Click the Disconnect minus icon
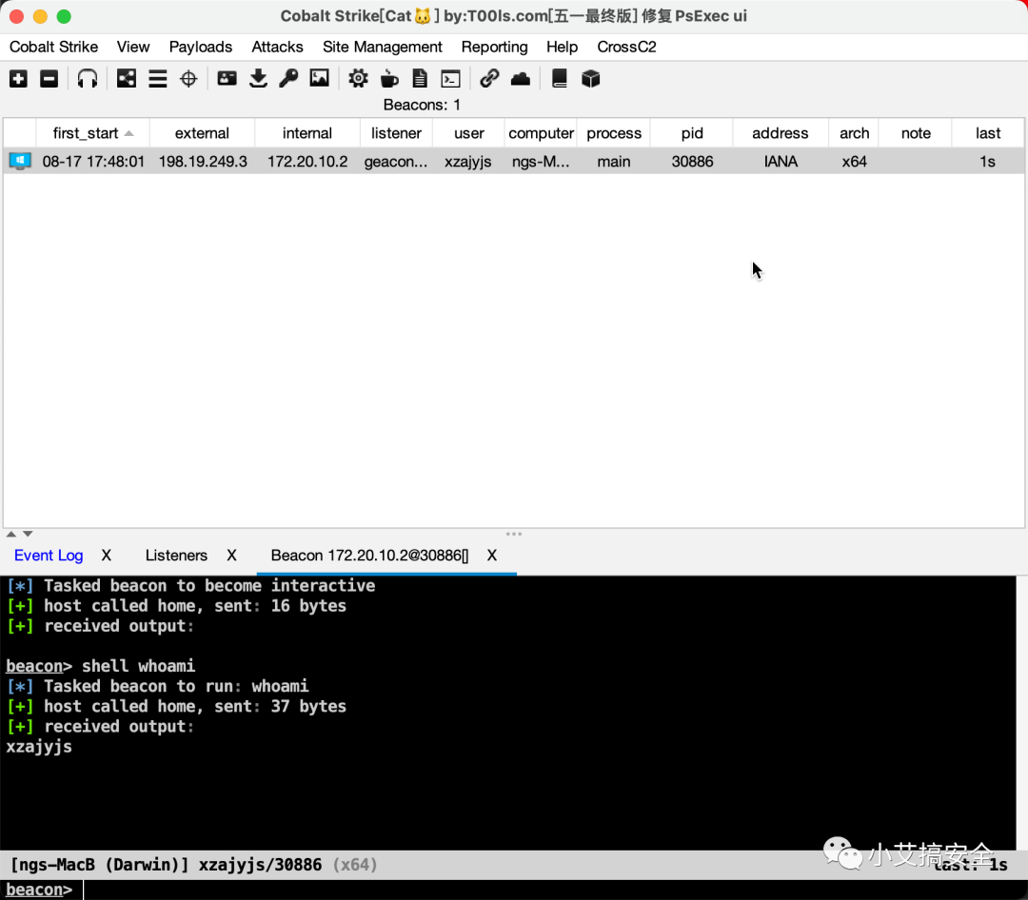The width and height of the screenshot is (1028, 900). click(49, 79)
